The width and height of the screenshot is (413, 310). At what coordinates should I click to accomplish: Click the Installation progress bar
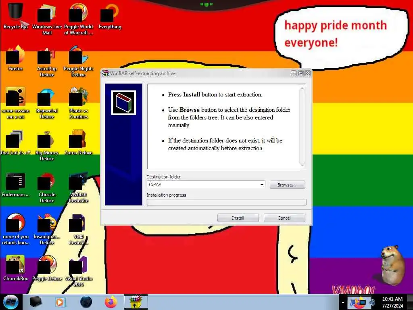pos(227,202)
